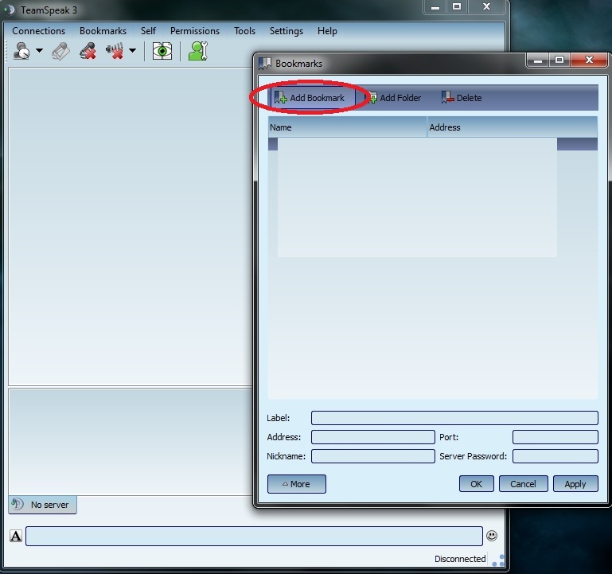This screenshot has width=612, height=574.
Task: Focus the chat message input box
Action: [254, 536]
